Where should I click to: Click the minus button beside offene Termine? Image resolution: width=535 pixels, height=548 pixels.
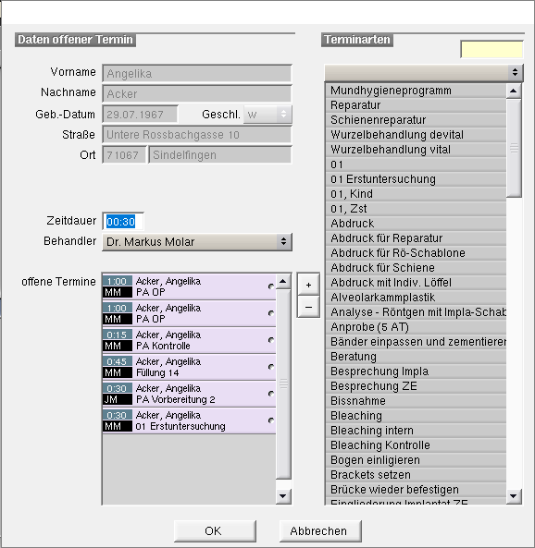308,307
